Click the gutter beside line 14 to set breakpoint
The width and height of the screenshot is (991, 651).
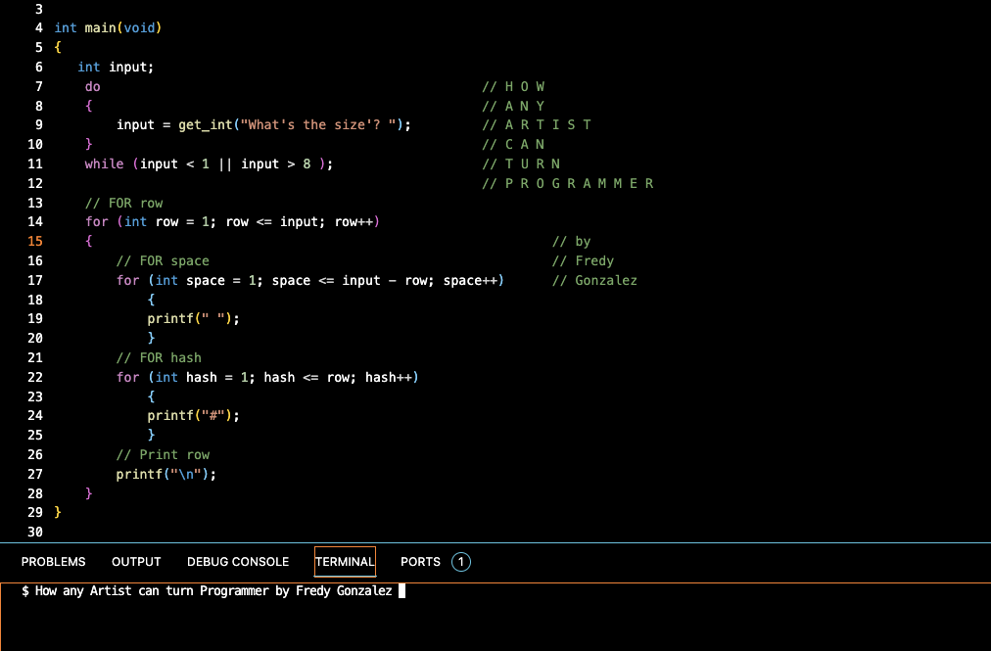pos(15,222)
